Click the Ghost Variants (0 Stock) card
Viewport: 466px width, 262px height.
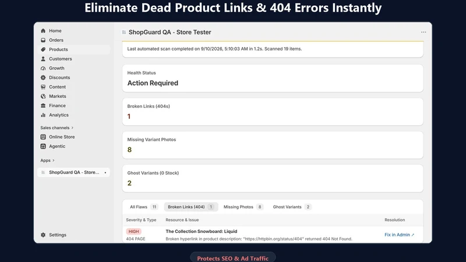click(x=273, y=178)
